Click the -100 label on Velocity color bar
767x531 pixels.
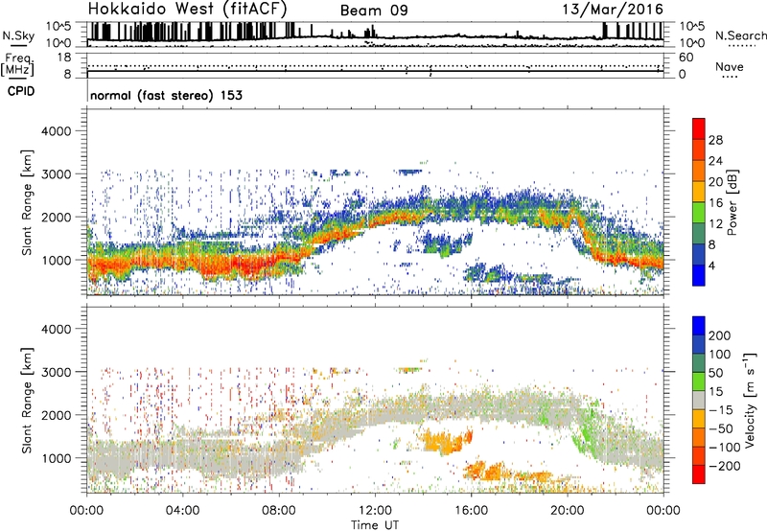[725, 448]
